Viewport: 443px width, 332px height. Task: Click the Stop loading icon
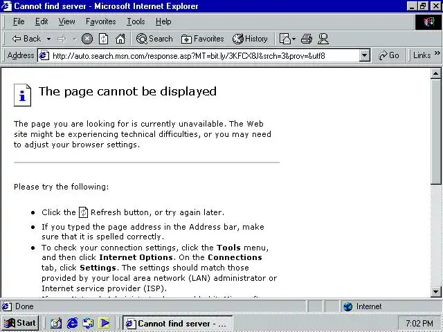(x=87, y=39)
